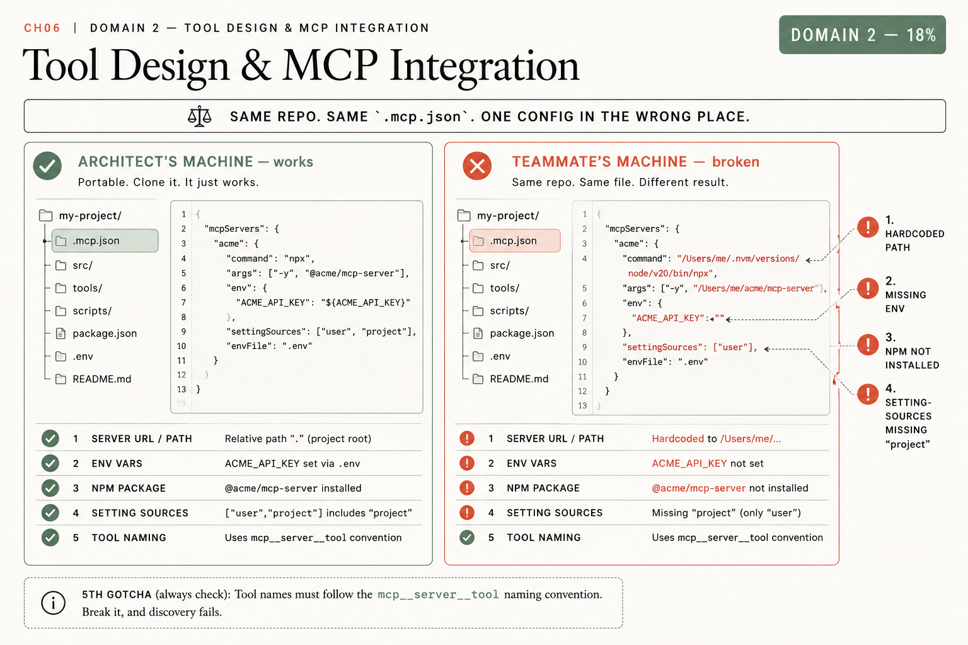Click the info icon in the 5th Gotcha note

53,603
